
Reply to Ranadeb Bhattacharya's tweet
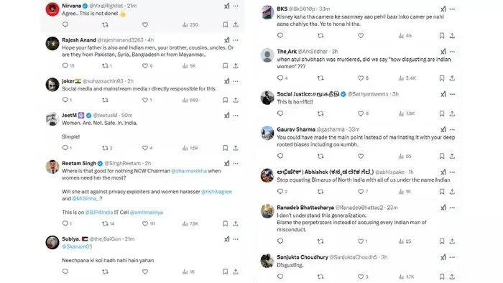[280, 241]
